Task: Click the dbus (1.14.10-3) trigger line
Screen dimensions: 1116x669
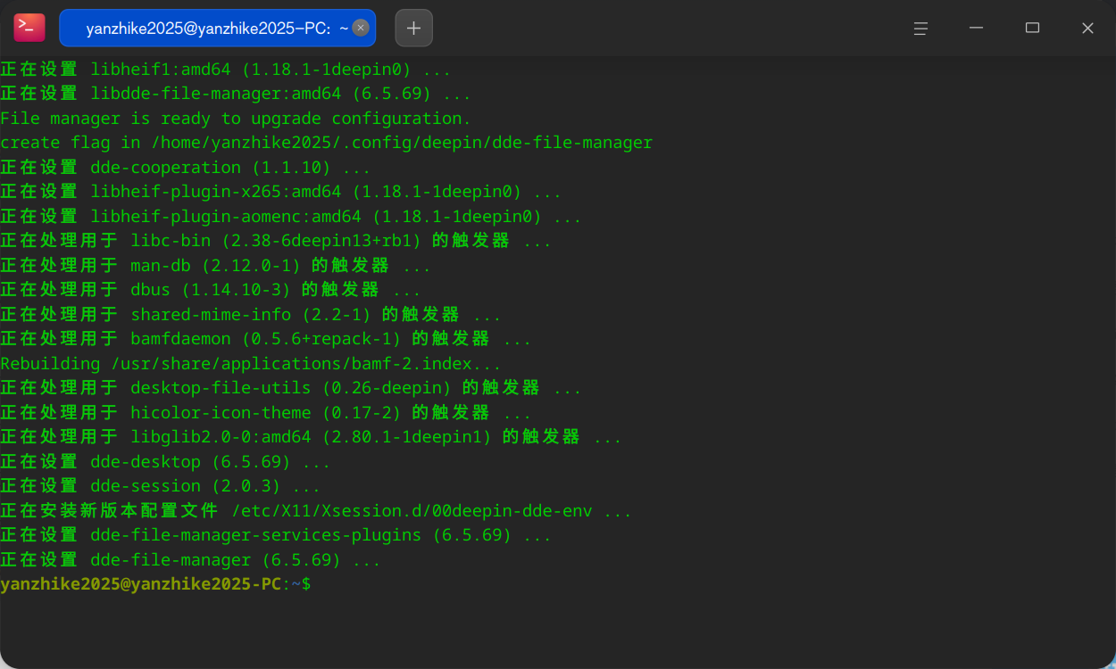Action: 211,290
